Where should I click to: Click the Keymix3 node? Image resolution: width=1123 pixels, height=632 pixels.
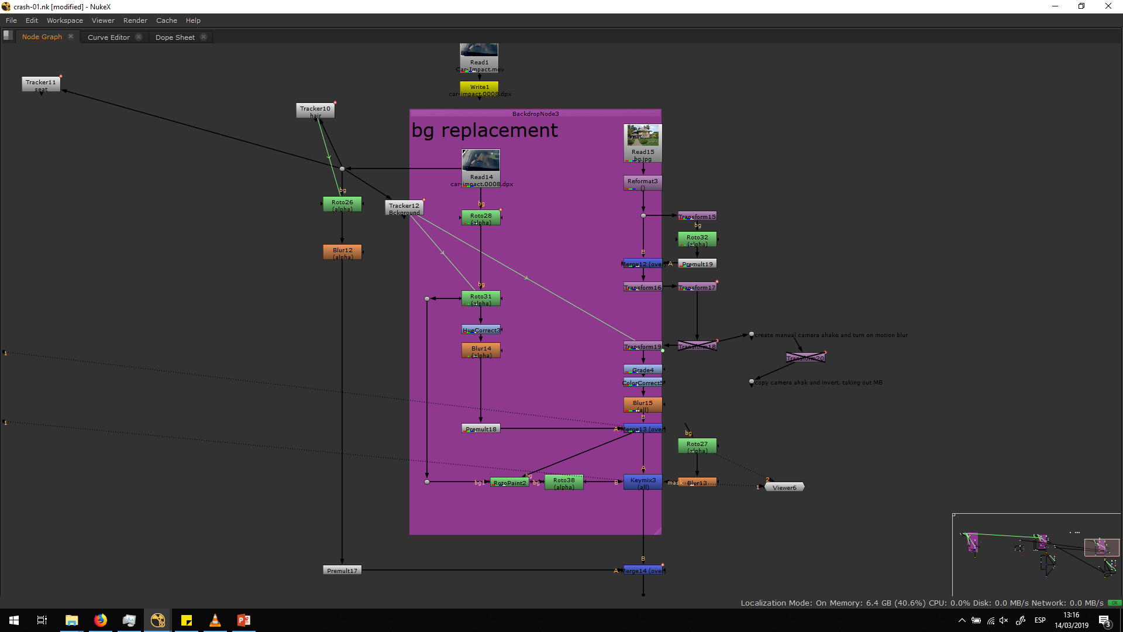coord(643,483)
